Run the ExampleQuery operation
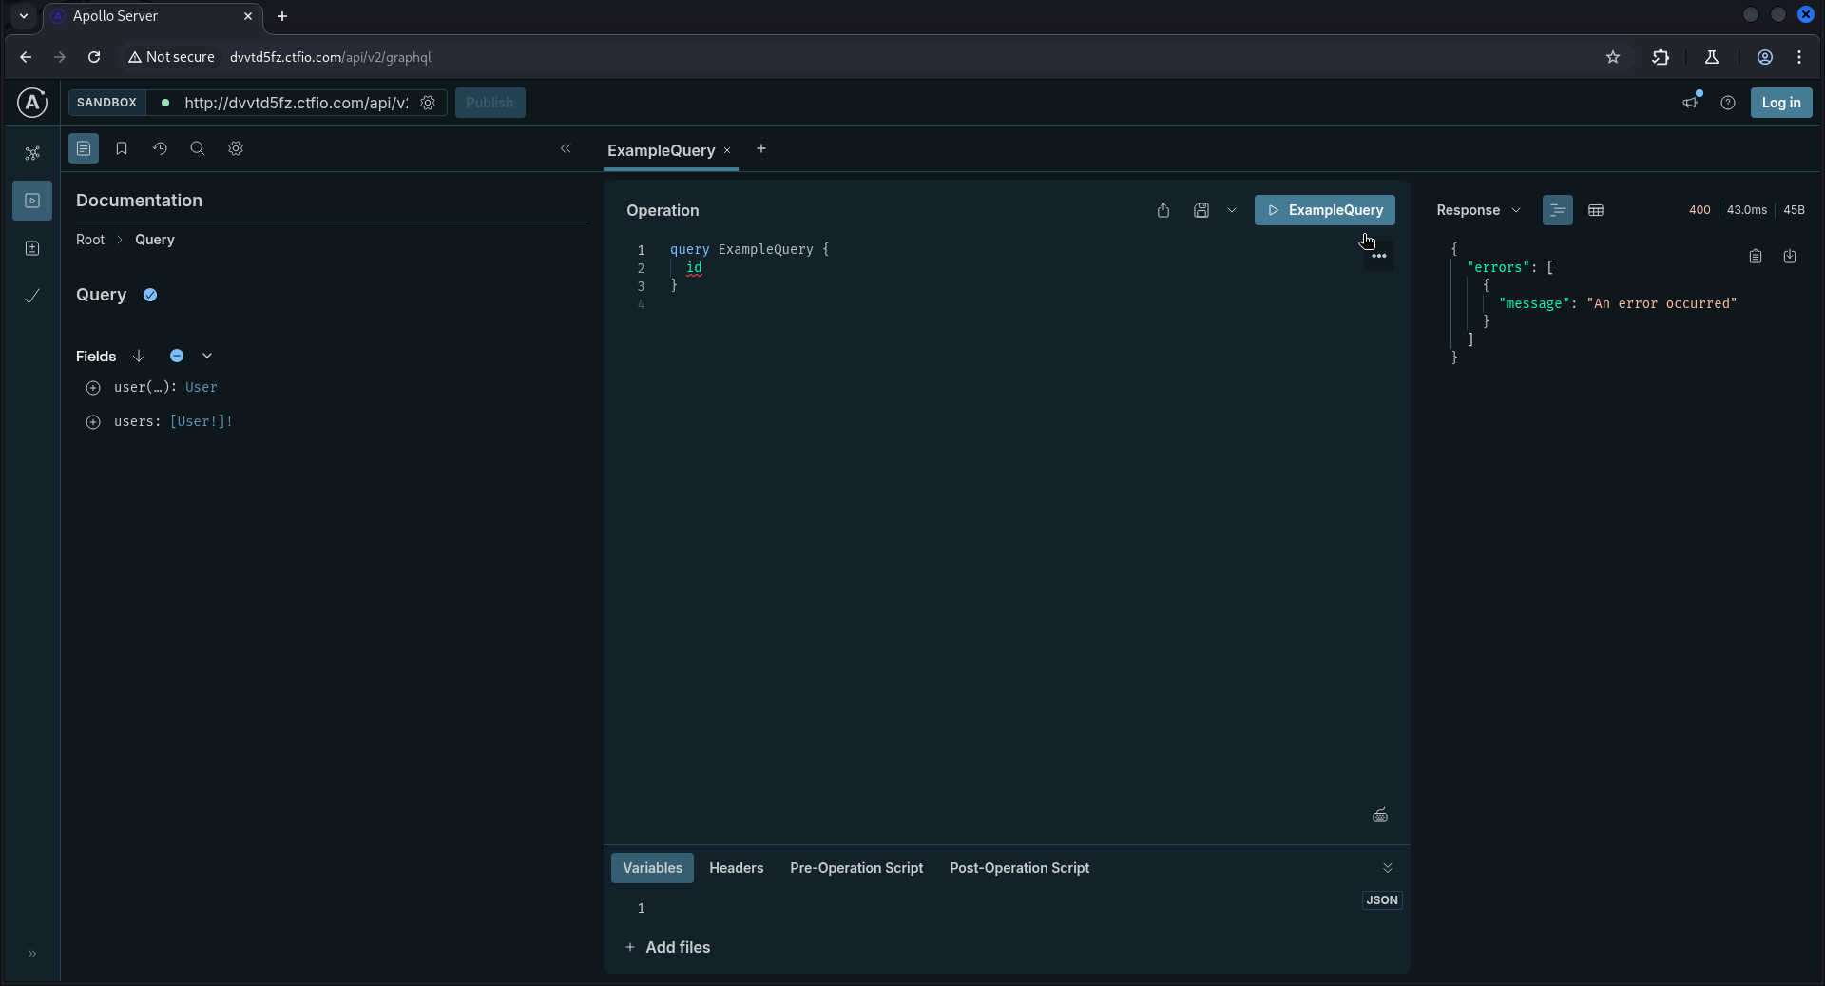The width and height of the screenshot is (1825, 986). (x=1325, y=210)
